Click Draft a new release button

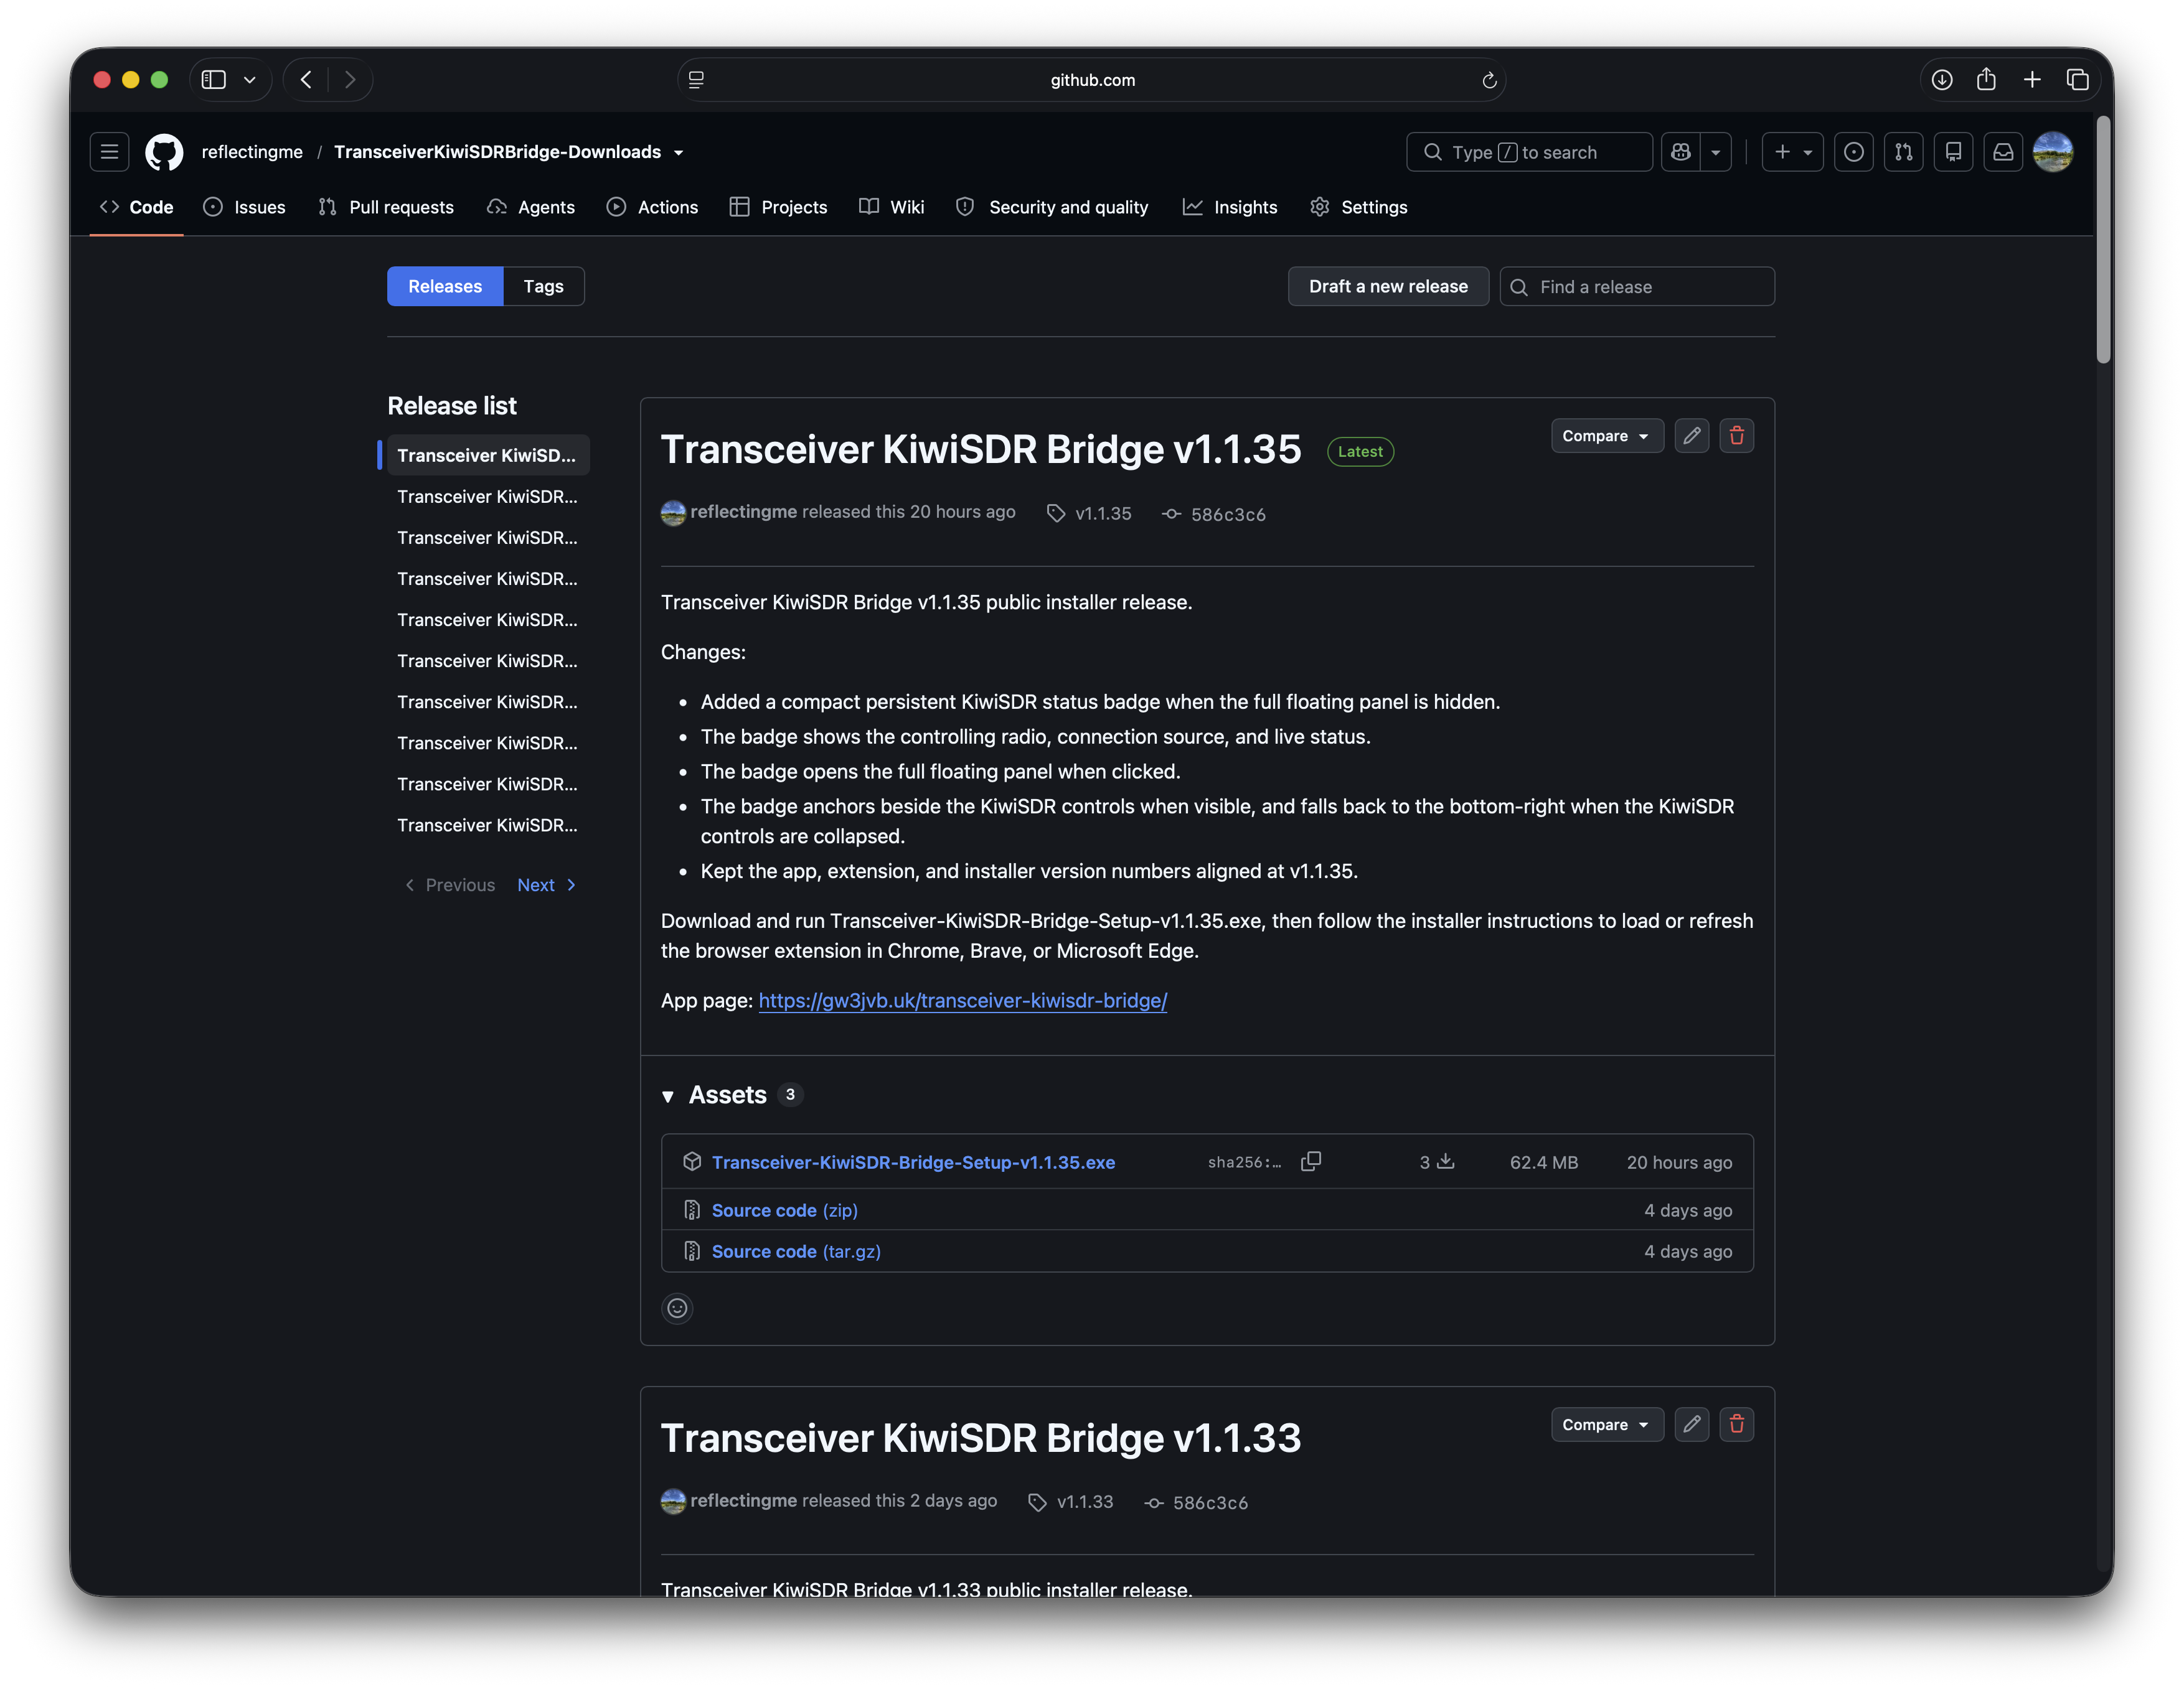pyautogui.click(x=1388, y=287)
